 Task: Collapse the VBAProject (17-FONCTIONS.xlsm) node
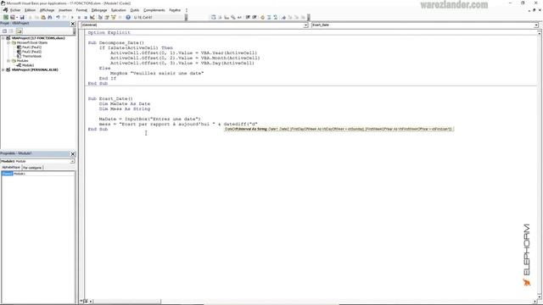[x=3, y=38]
